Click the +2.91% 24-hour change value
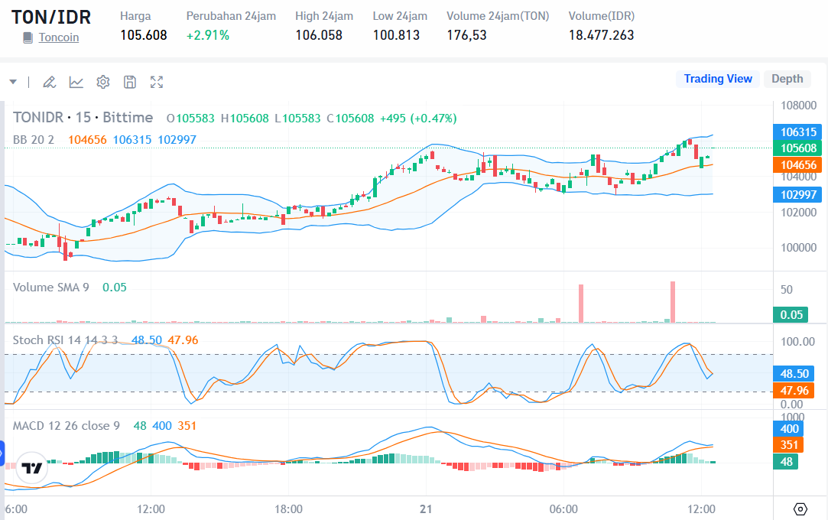 (207, 35)
